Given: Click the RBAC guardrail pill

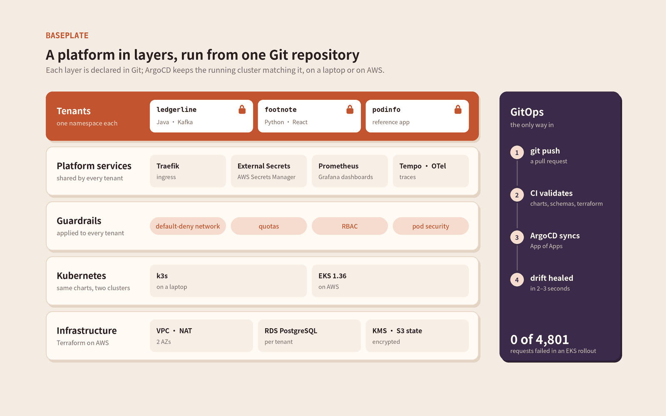Looking at the screenshot, I should (x=350, y=226).
